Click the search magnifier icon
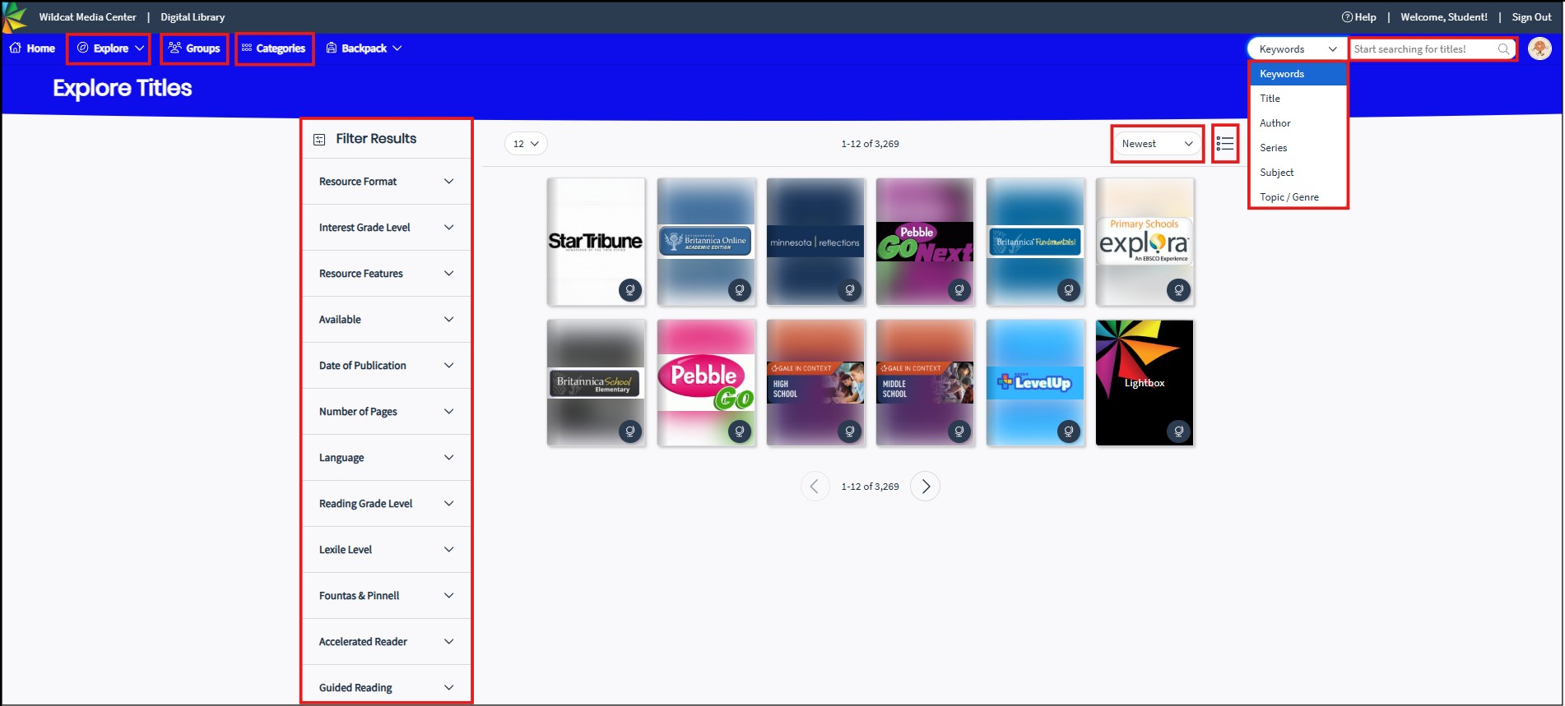1565x706 pixels. pyautogui.click(x=1503, y=48)
